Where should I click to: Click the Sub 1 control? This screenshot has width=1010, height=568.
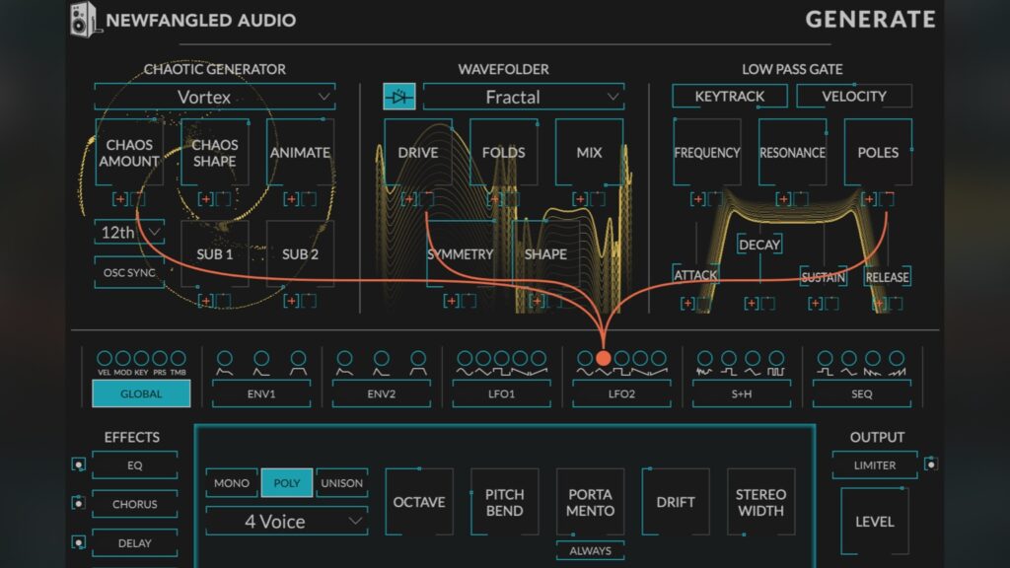point(214,254)
